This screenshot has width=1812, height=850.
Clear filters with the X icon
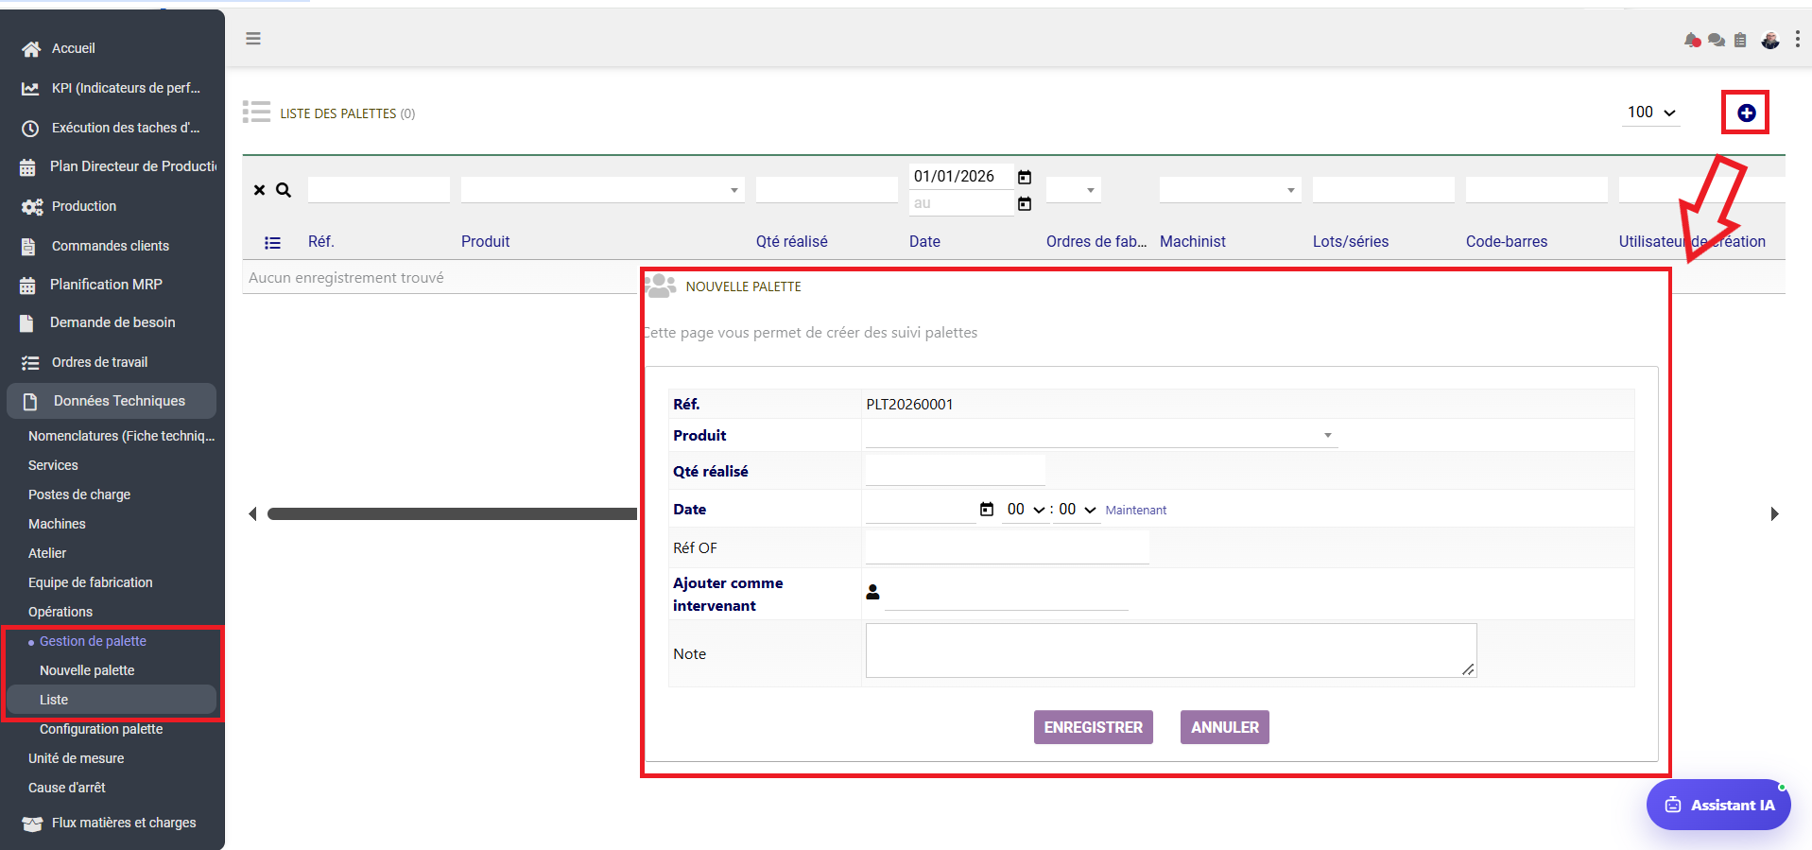259,190
